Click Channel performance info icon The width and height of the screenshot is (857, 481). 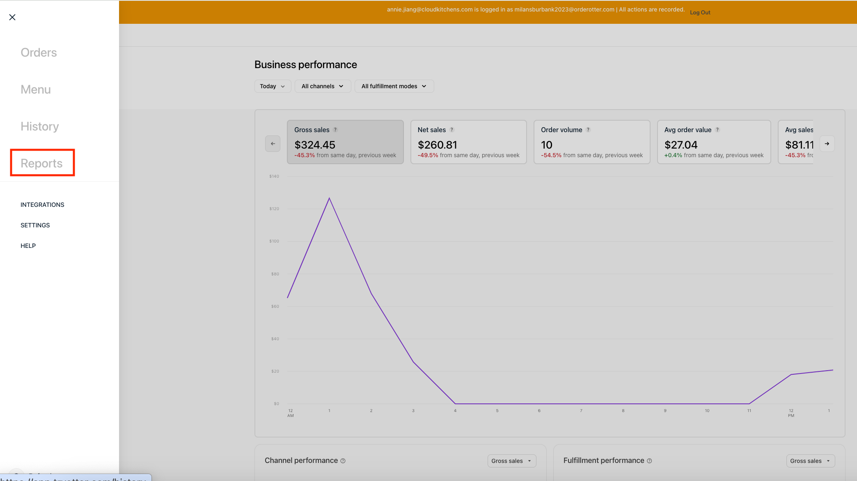click(343, 461)
